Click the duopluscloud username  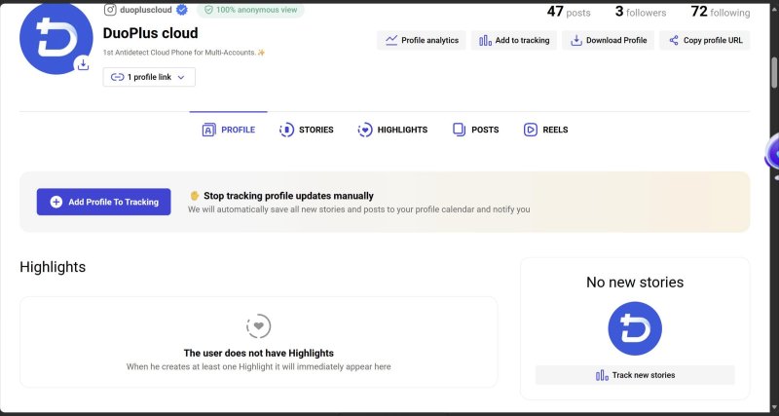146,10
